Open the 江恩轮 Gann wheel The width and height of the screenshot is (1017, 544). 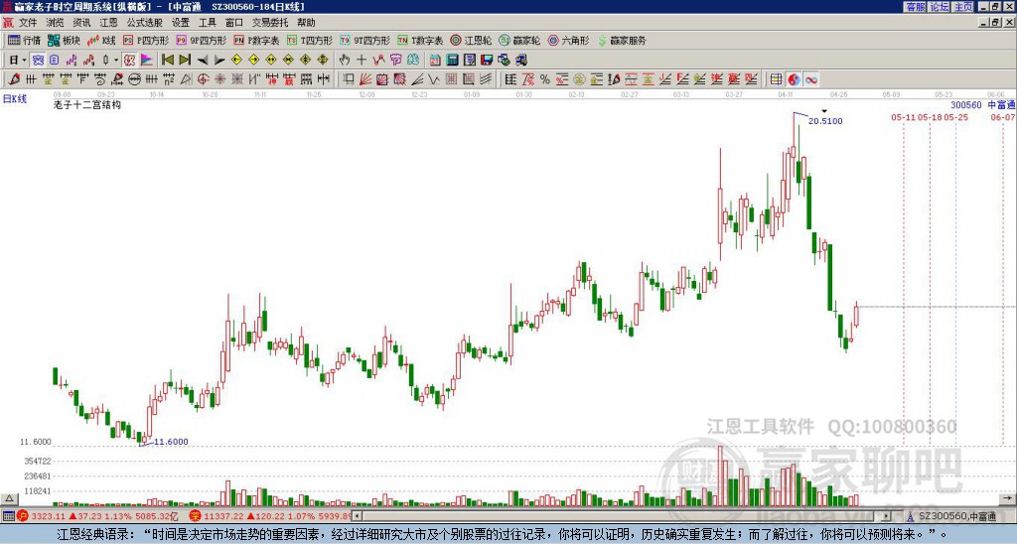pyautogui.click(x=471, y=40)
